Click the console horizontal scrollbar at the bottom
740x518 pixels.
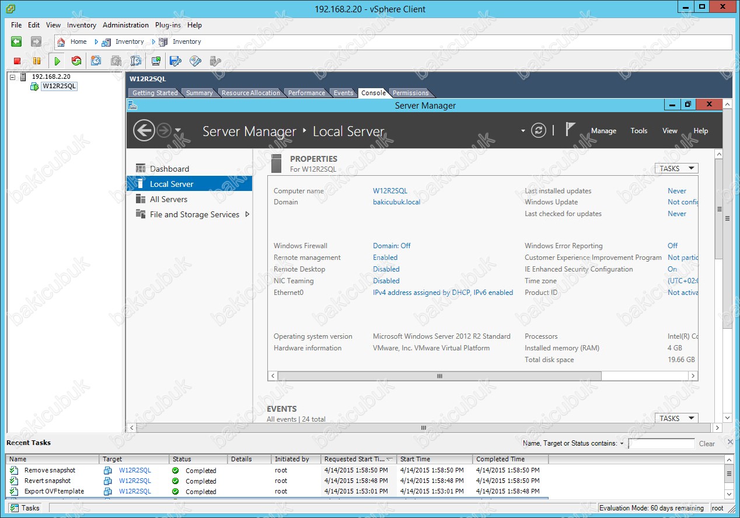[424, 427]
